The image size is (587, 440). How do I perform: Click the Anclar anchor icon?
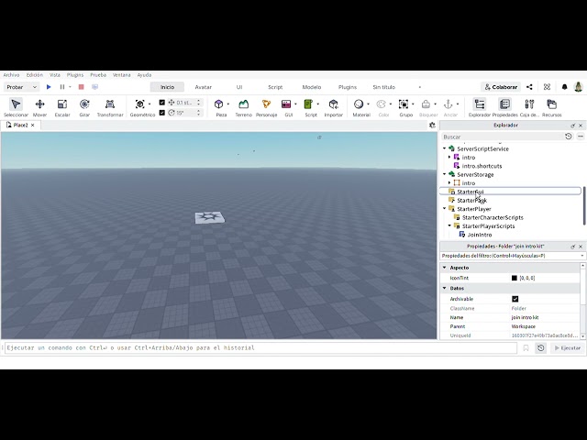click(449, 104)
